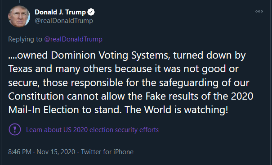Click 'The World is watching!' sentence
This screenshot has height=165, width=272.
click(176, 110)
